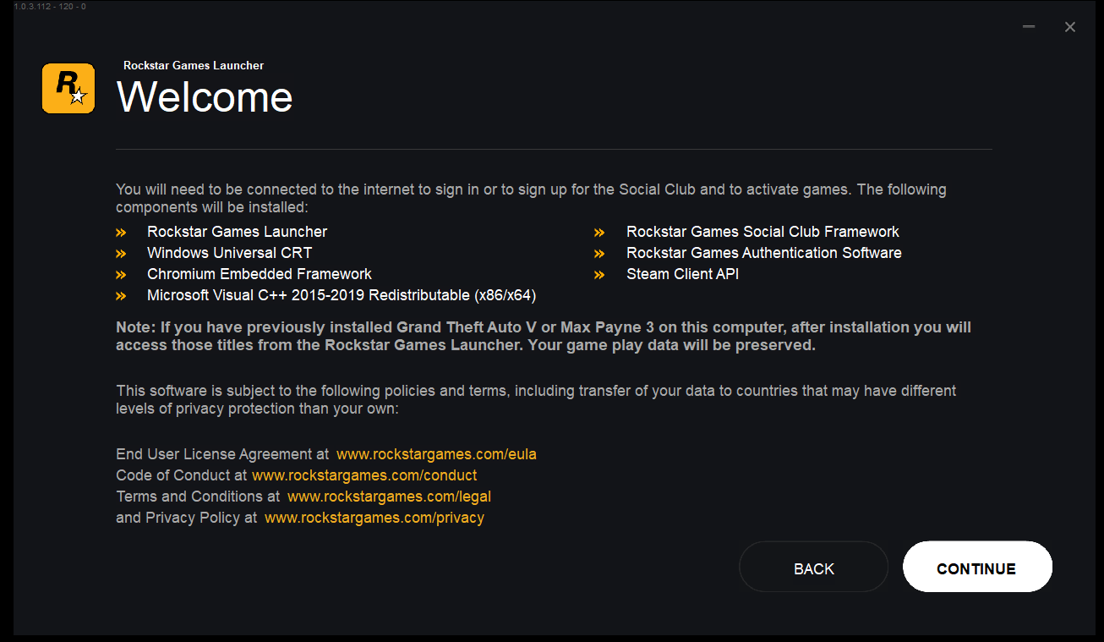Screen dimensions: 1104x642
Task: Open the Terms and Conditions link
Action: pyautogui.click(x=389, y=497)
